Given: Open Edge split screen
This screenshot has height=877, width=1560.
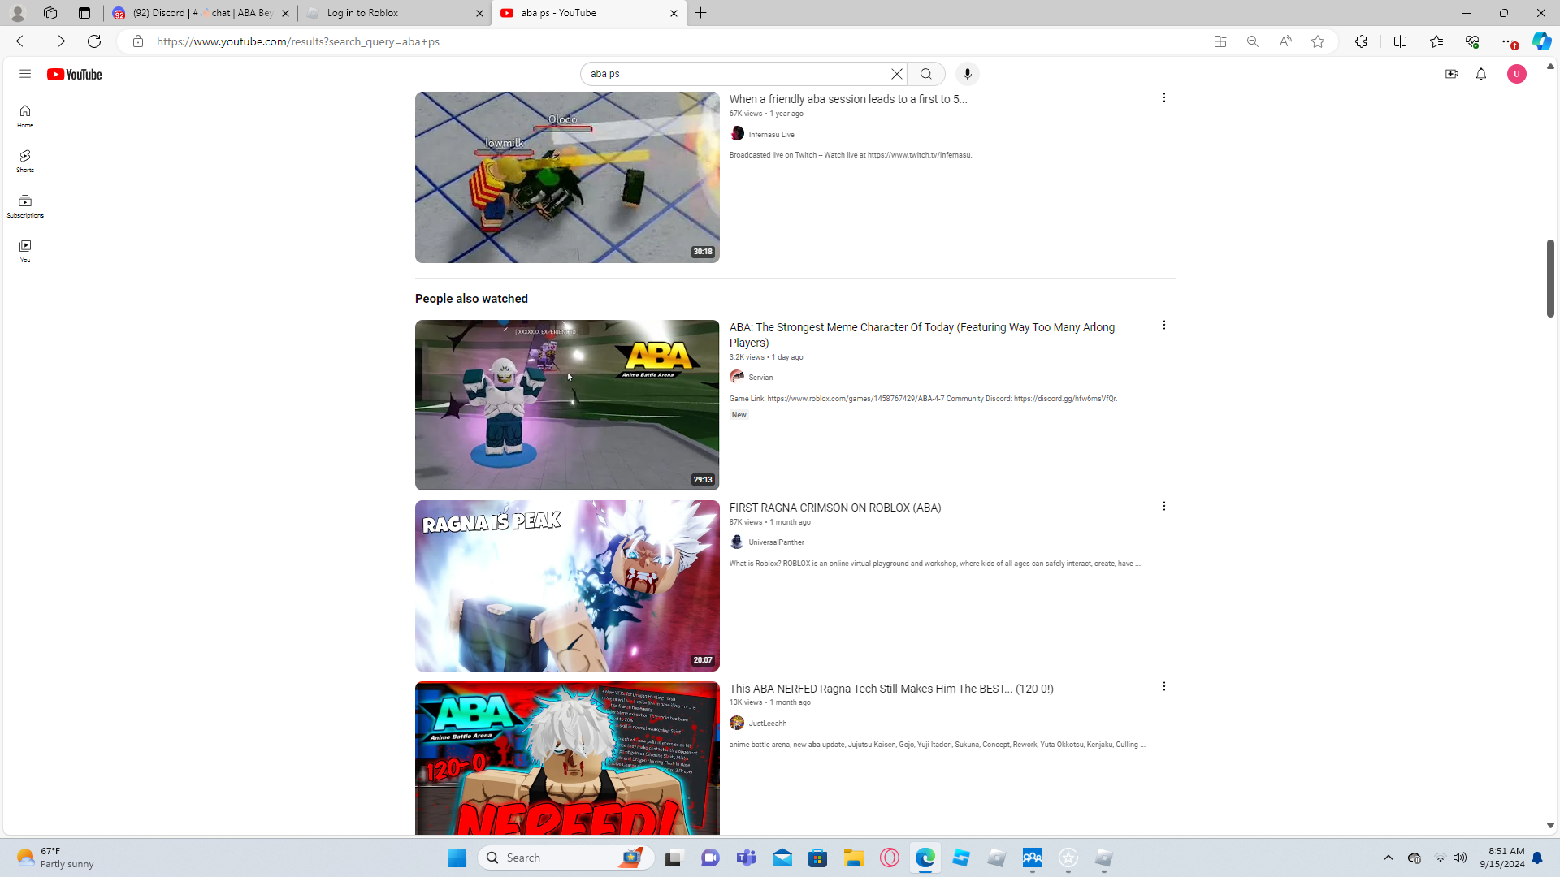Looking at the screenshot, I should pos(1401,41).
